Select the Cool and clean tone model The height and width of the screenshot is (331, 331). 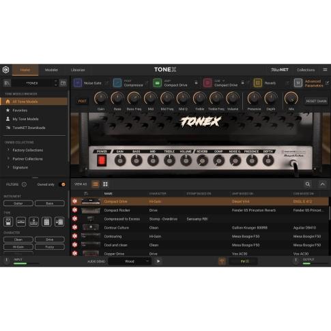point(200,245)
